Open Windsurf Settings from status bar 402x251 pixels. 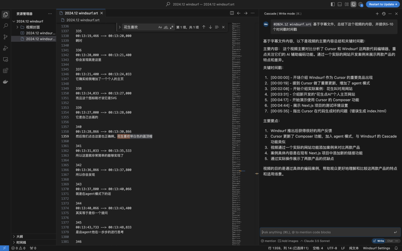376,248
